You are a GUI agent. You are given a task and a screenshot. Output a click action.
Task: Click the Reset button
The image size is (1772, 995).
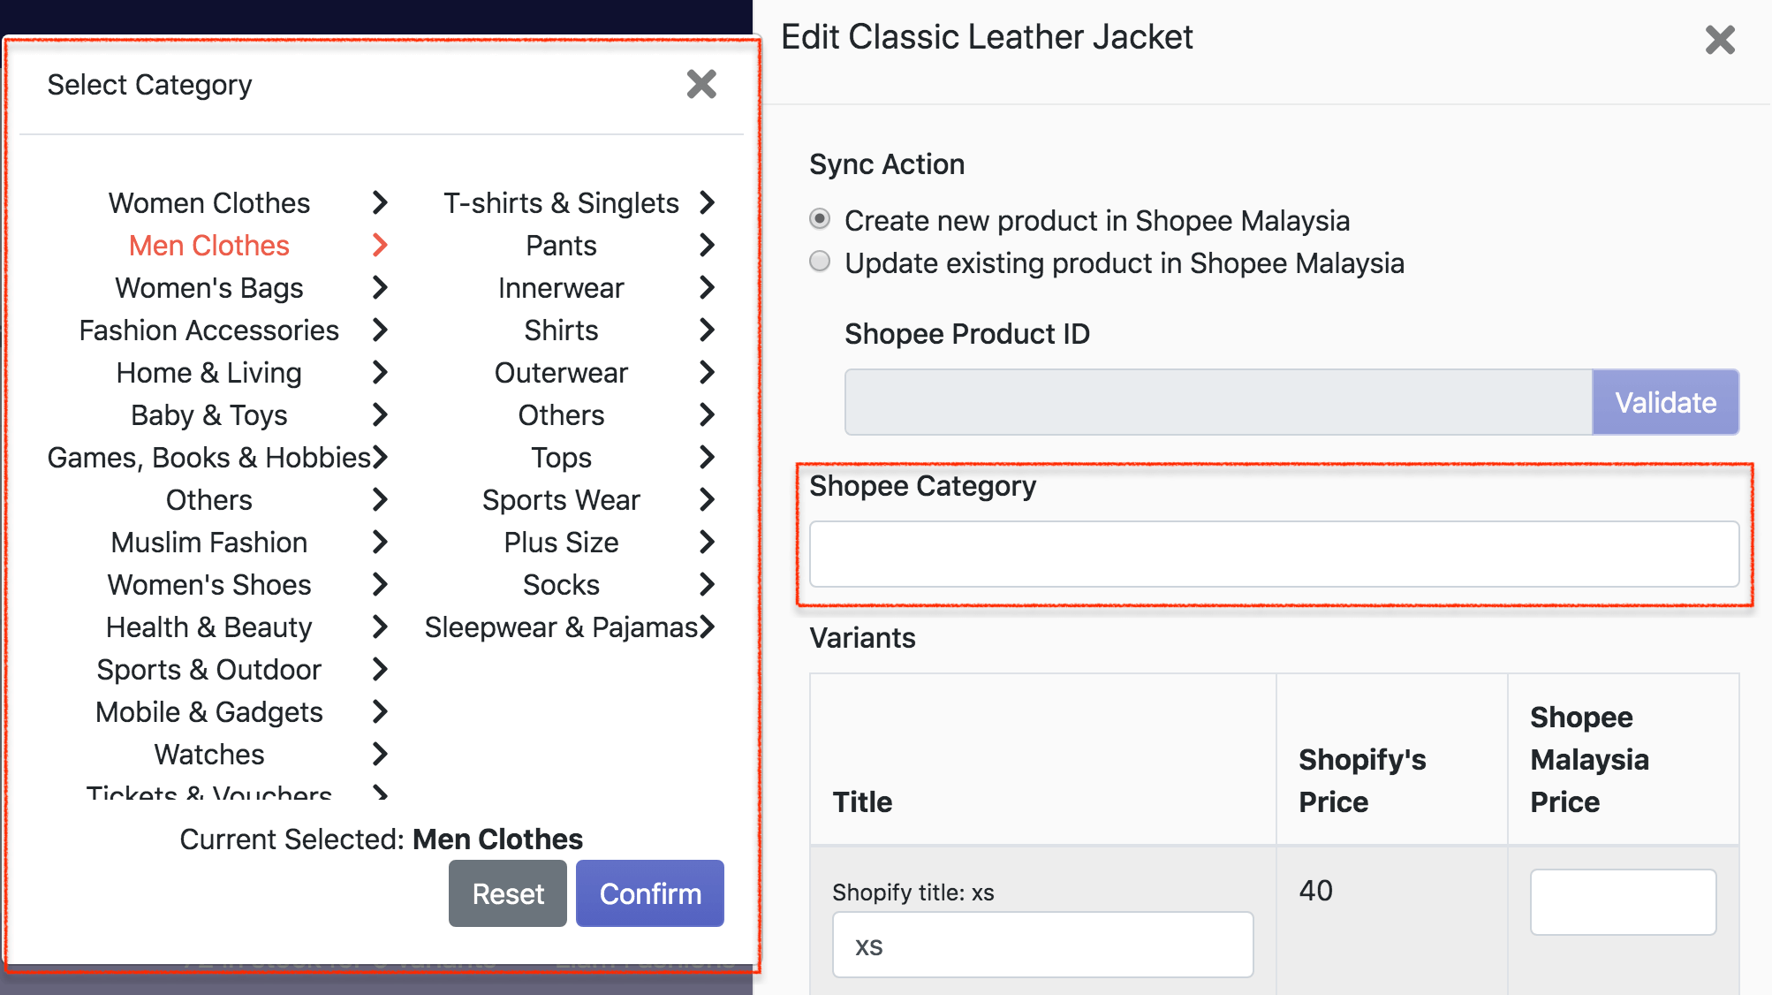coord(508,893)
